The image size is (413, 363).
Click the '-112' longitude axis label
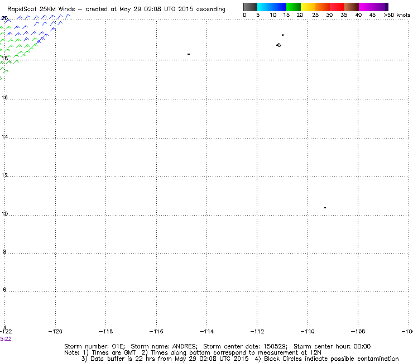coord(257,331)
